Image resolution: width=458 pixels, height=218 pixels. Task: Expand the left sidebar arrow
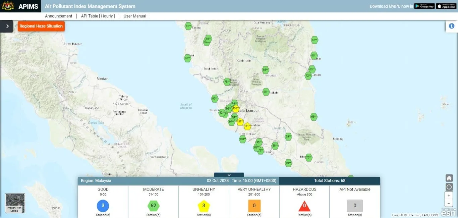click(7, 26)
